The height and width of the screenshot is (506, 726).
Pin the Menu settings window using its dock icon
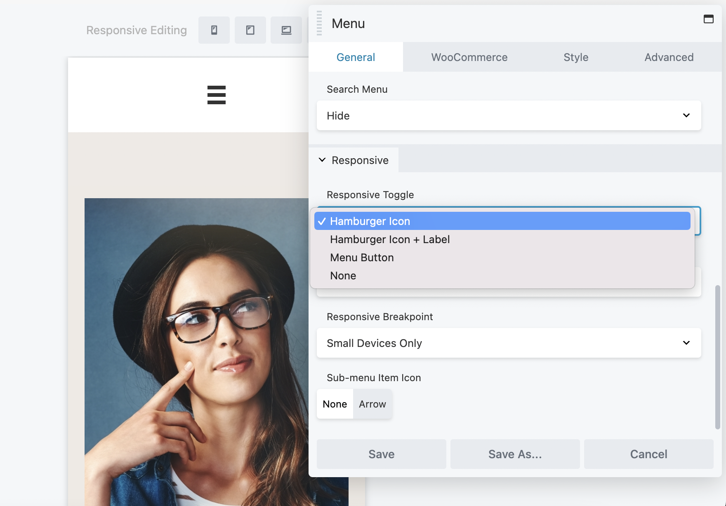pos(709,19)
